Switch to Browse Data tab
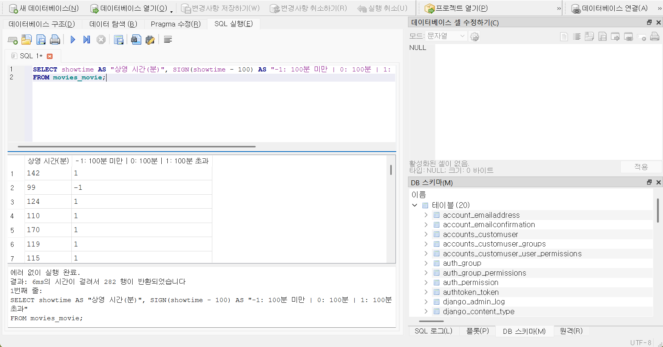Viewport: 663px width, 347px height. pos(113,24)
